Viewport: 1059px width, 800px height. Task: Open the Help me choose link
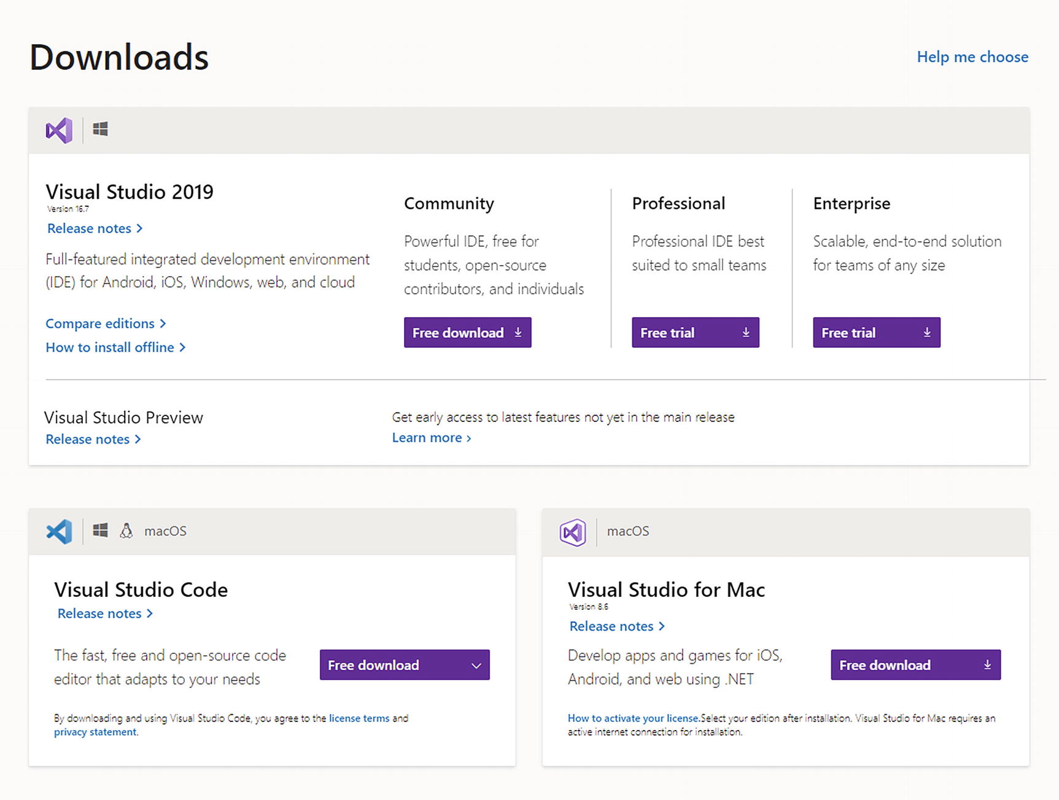click(972, 57)
